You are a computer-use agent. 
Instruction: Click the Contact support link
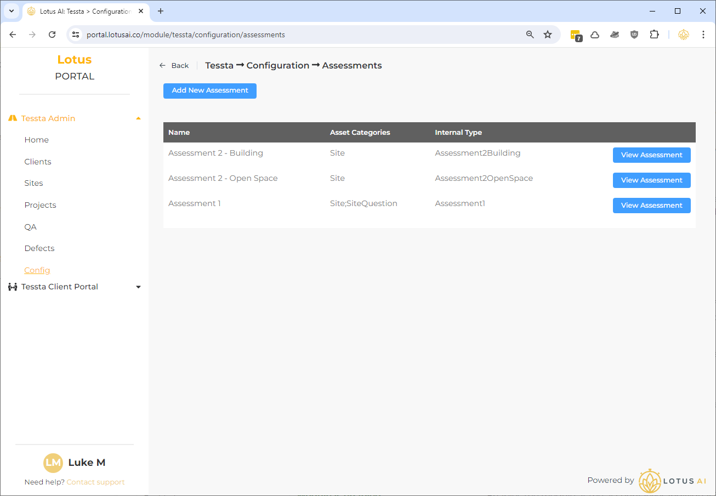click(x=95, y=482)
